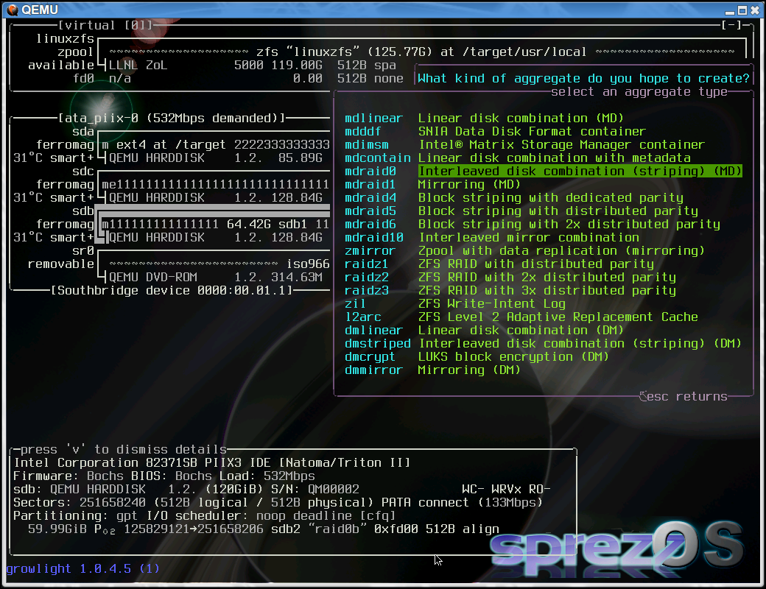Click the QEMU window title icon

(x=12, y=10)
